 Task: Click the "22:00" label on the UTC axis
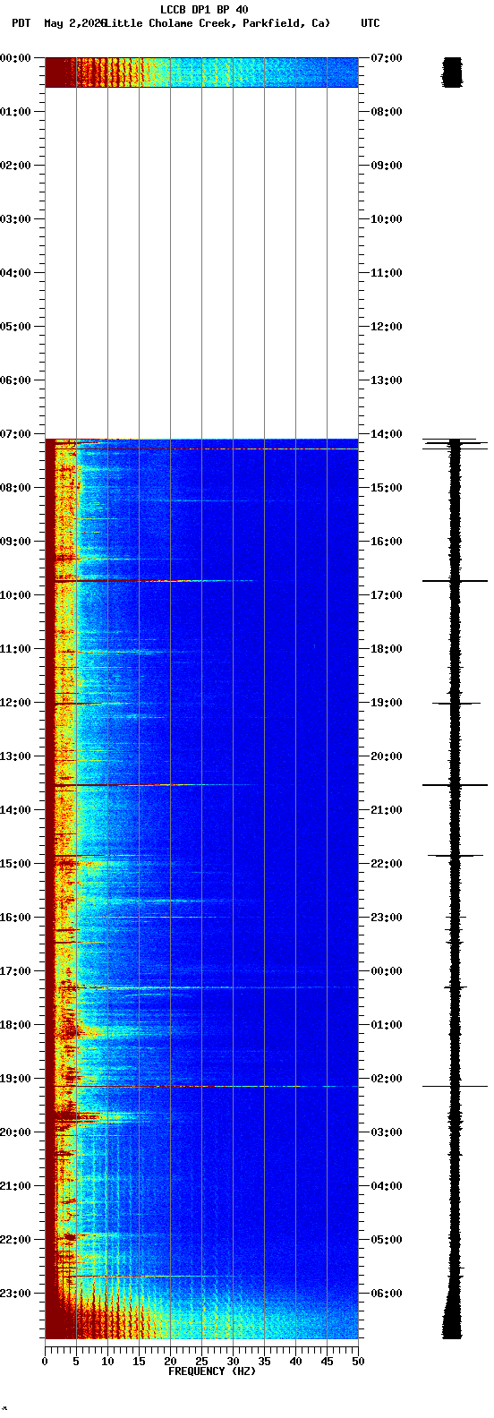tap(386, 864)
